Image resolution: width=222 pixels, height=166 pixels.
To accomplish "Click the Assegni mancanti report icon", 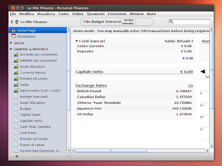I will (16, 96).
